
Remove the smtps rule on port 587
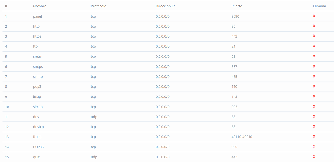[314, 66]
